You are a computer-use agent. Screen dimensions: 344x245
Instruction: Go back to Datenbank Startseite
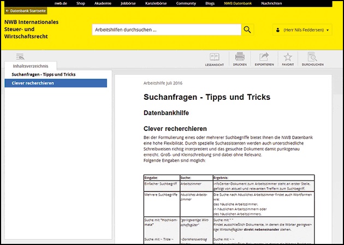tap(25, 10)
